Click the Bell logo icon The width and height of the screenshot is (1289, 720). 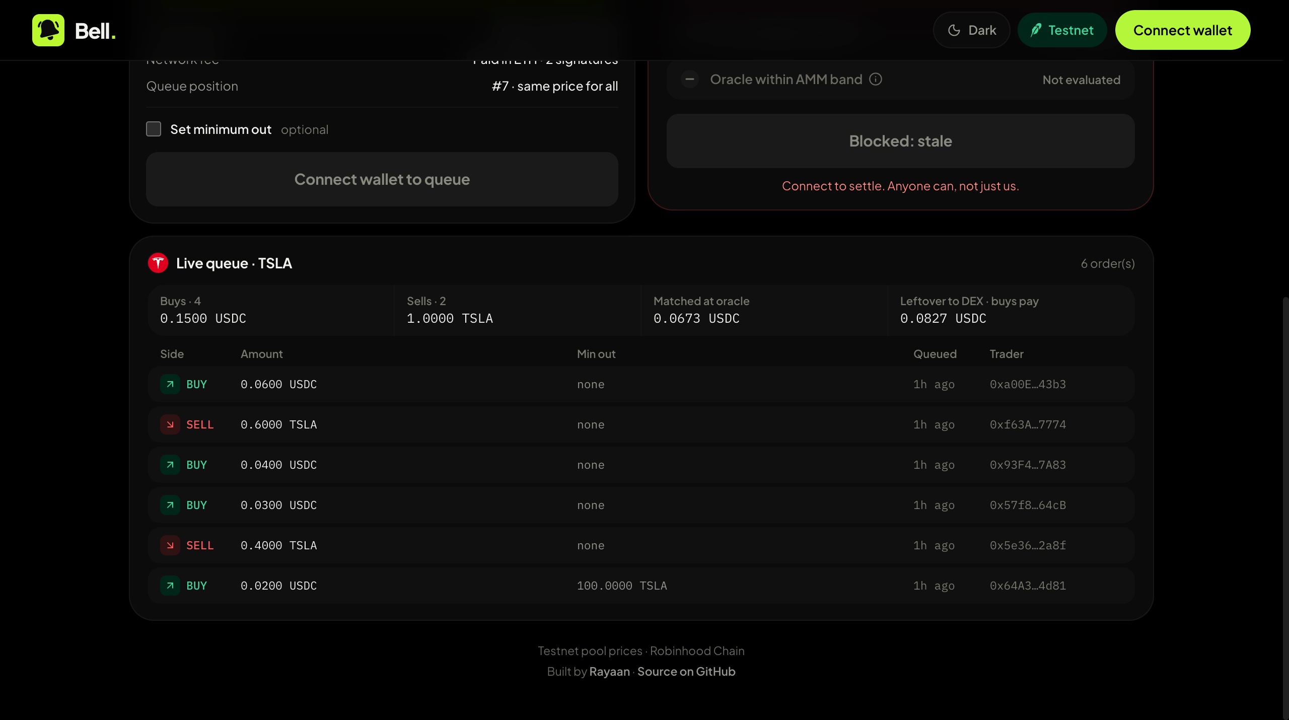pos(48,30)
